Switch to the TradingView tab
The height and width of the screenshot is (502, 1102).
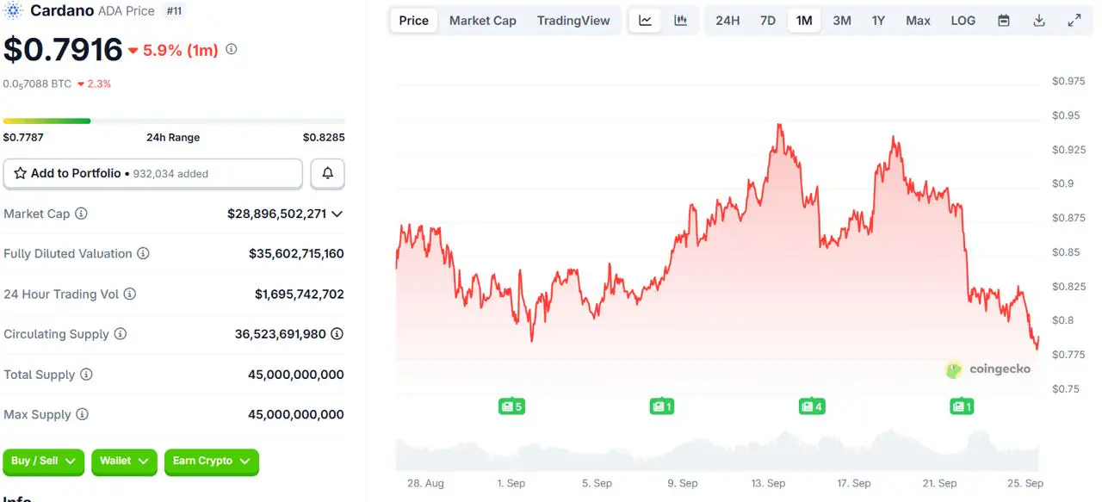[x=573, y=21]
